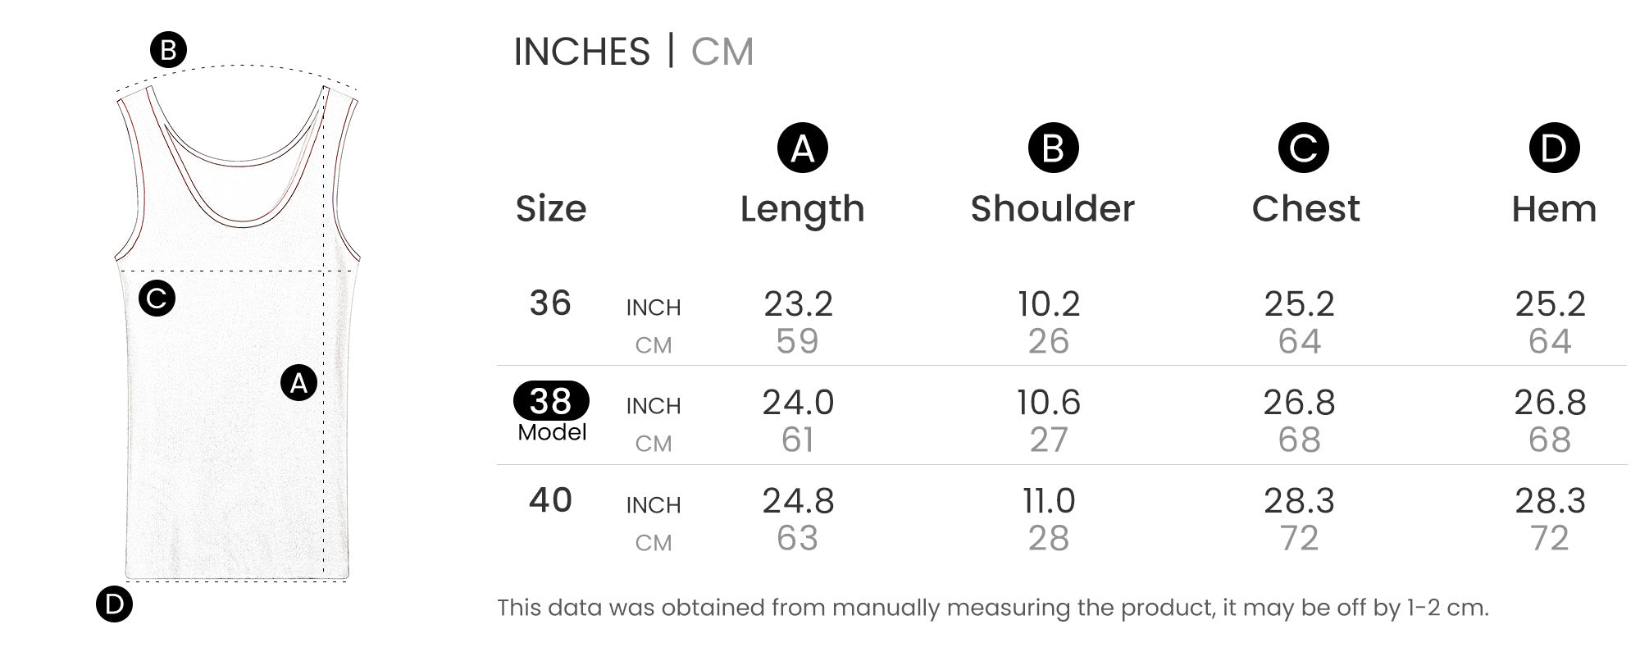Click the B badge above Shoulder
This screenshot has height=661, width=1640.
pos(1053,148)
